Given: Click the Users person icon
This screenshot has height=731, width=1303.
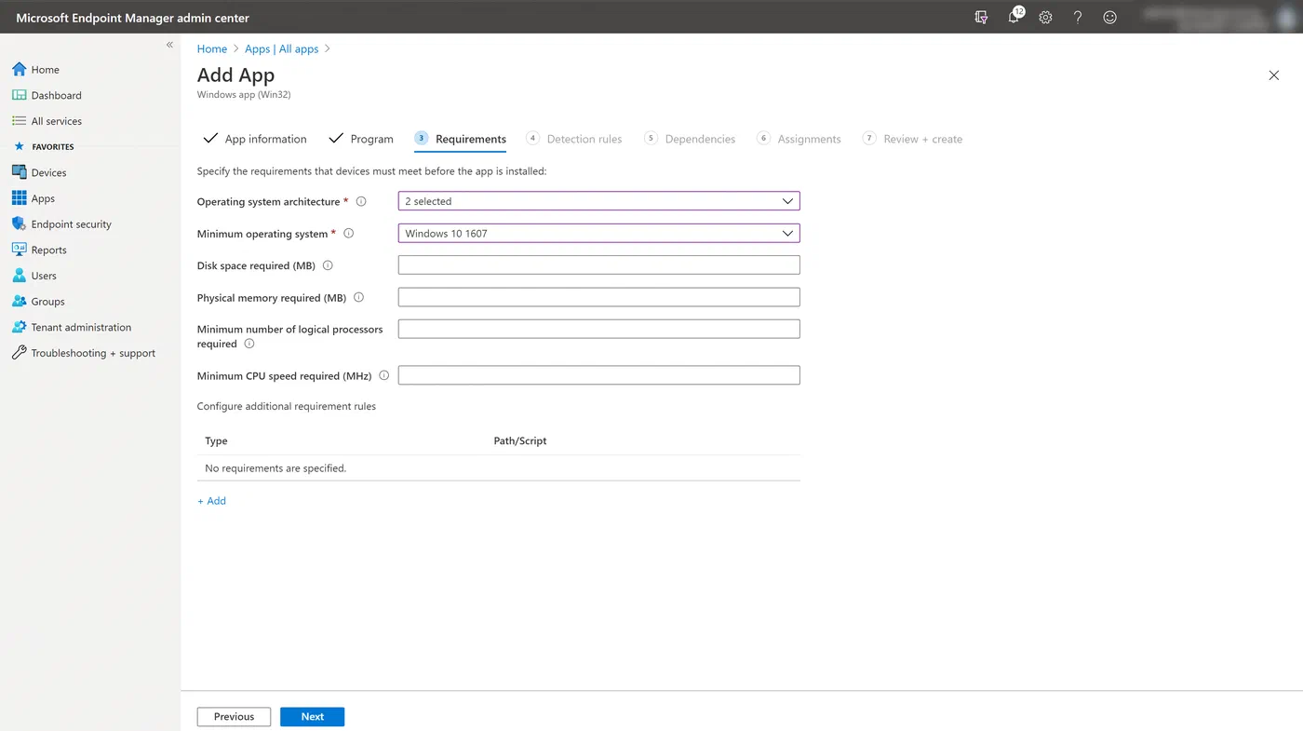Looking at the screenshot, I should click(x=19, y=276).
